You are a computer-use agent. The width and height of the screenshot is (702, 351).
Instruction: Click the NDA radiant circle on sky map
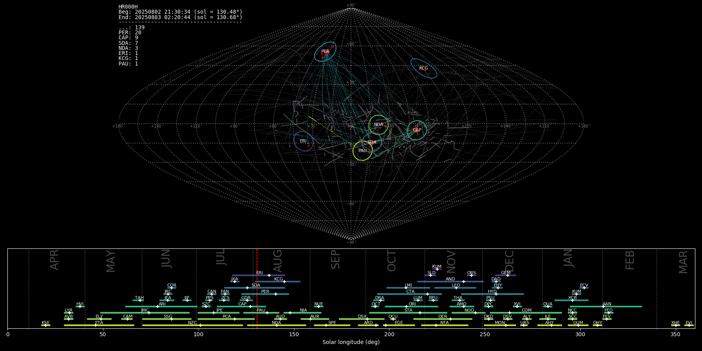pos(378,125)
